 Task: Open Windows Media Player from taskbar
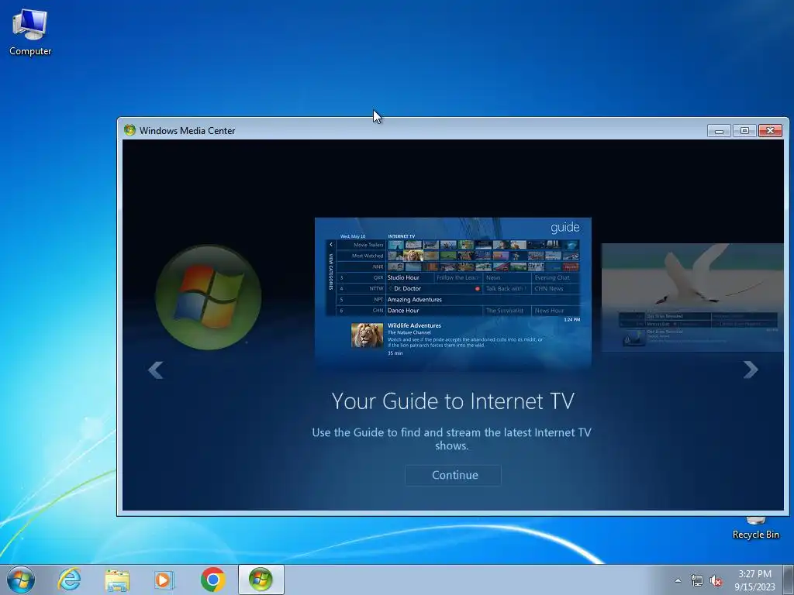164,580
